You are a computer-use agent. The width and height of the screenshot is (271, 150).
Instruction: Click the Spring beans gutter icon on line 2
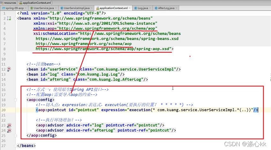[9, 18]
